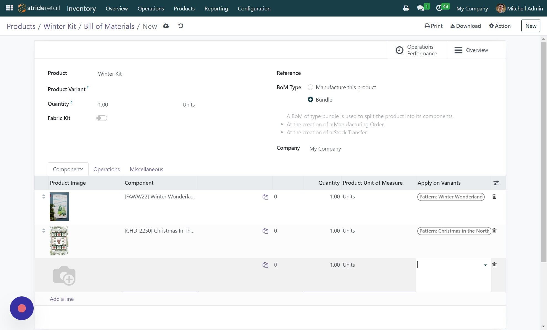Screen dimensions: 547x330
Task: Select the Bundle radio option
Action: point(310,100)
